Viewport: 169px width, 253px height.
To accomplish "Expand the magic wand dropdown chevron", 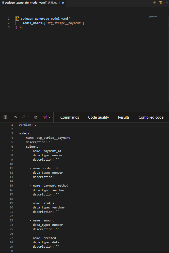I will pos(49,117).
